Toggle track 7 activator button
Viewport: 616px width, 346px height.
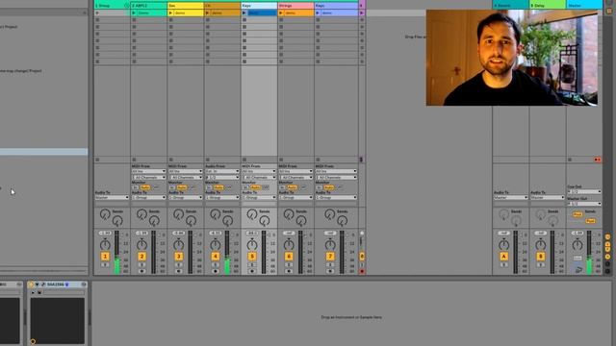tap(330, 257)
